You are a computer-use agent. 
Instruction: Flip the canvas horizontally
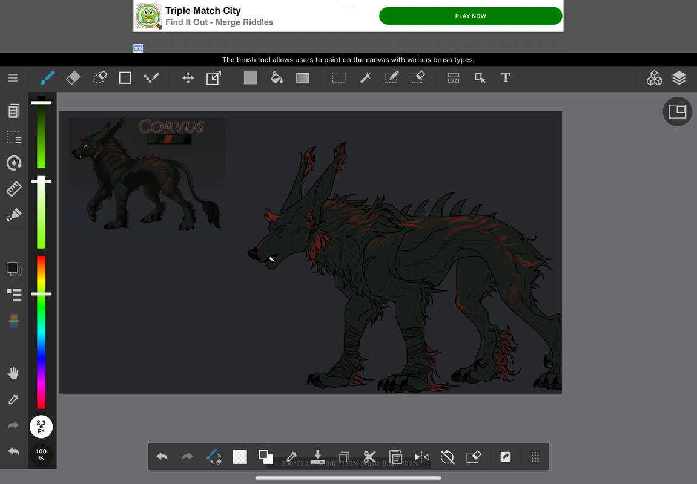[421, 457]
